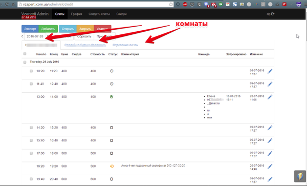This screenshot has height=186, width=307.
Task: Click the circle status icon of 17:00 slot
Action: (112, 153)
